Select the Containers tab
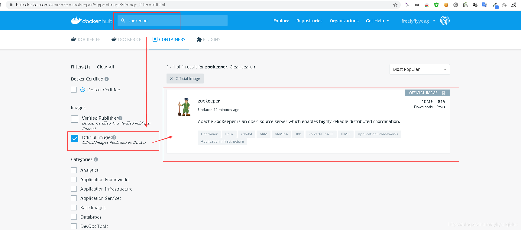521x230 pixels. 169,39
